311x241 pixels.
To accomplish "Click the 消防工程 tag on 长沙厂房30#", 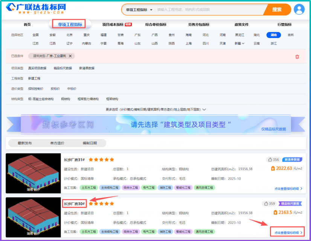I will 165,232.
